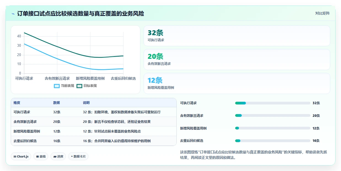Click the 对比矩阵 label in header

(322, 13)
